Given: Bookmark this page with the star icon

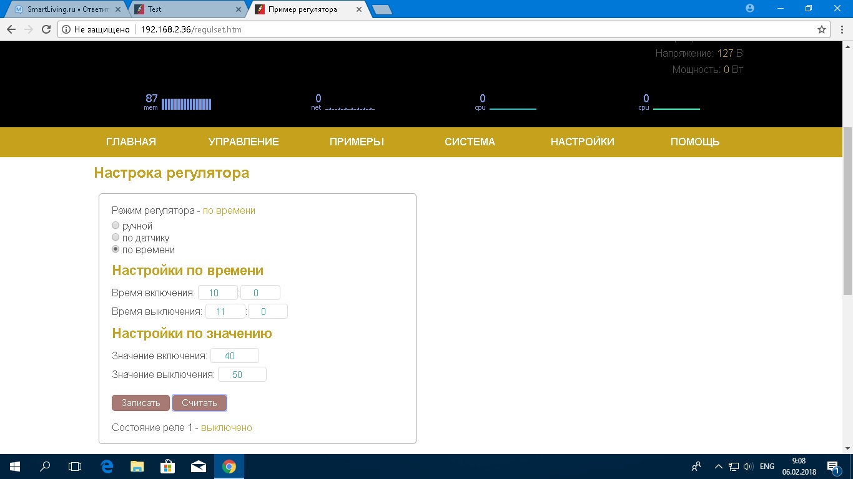Looking at the screenshot, I should pos(822,29).
